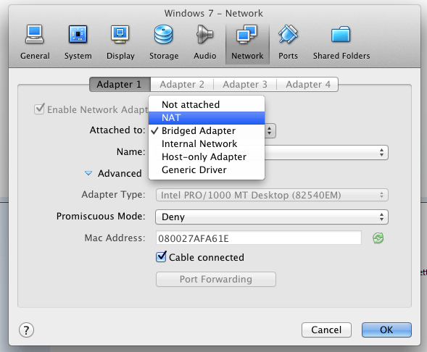Toggle Enable Network Adapter checkbox
Image resolution: width=427 pixels, height=352 pixels.
click(x=39, y=109)
